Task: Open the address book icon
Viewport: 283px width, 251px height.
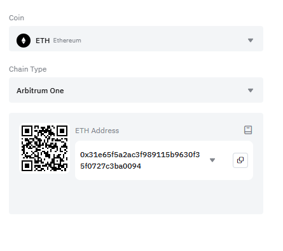Action: point(248,130)
